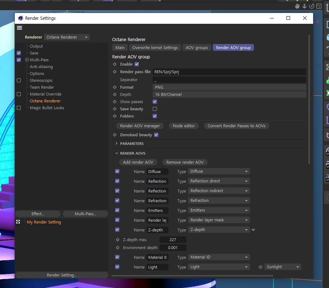Toggle the Folders checkbox
Viewport: 329px width, 288px height.
155,116
